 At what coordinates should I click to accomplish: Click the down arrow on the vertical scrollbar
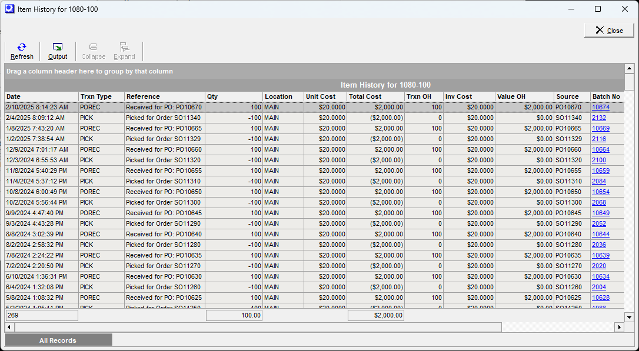coord(630,317)
